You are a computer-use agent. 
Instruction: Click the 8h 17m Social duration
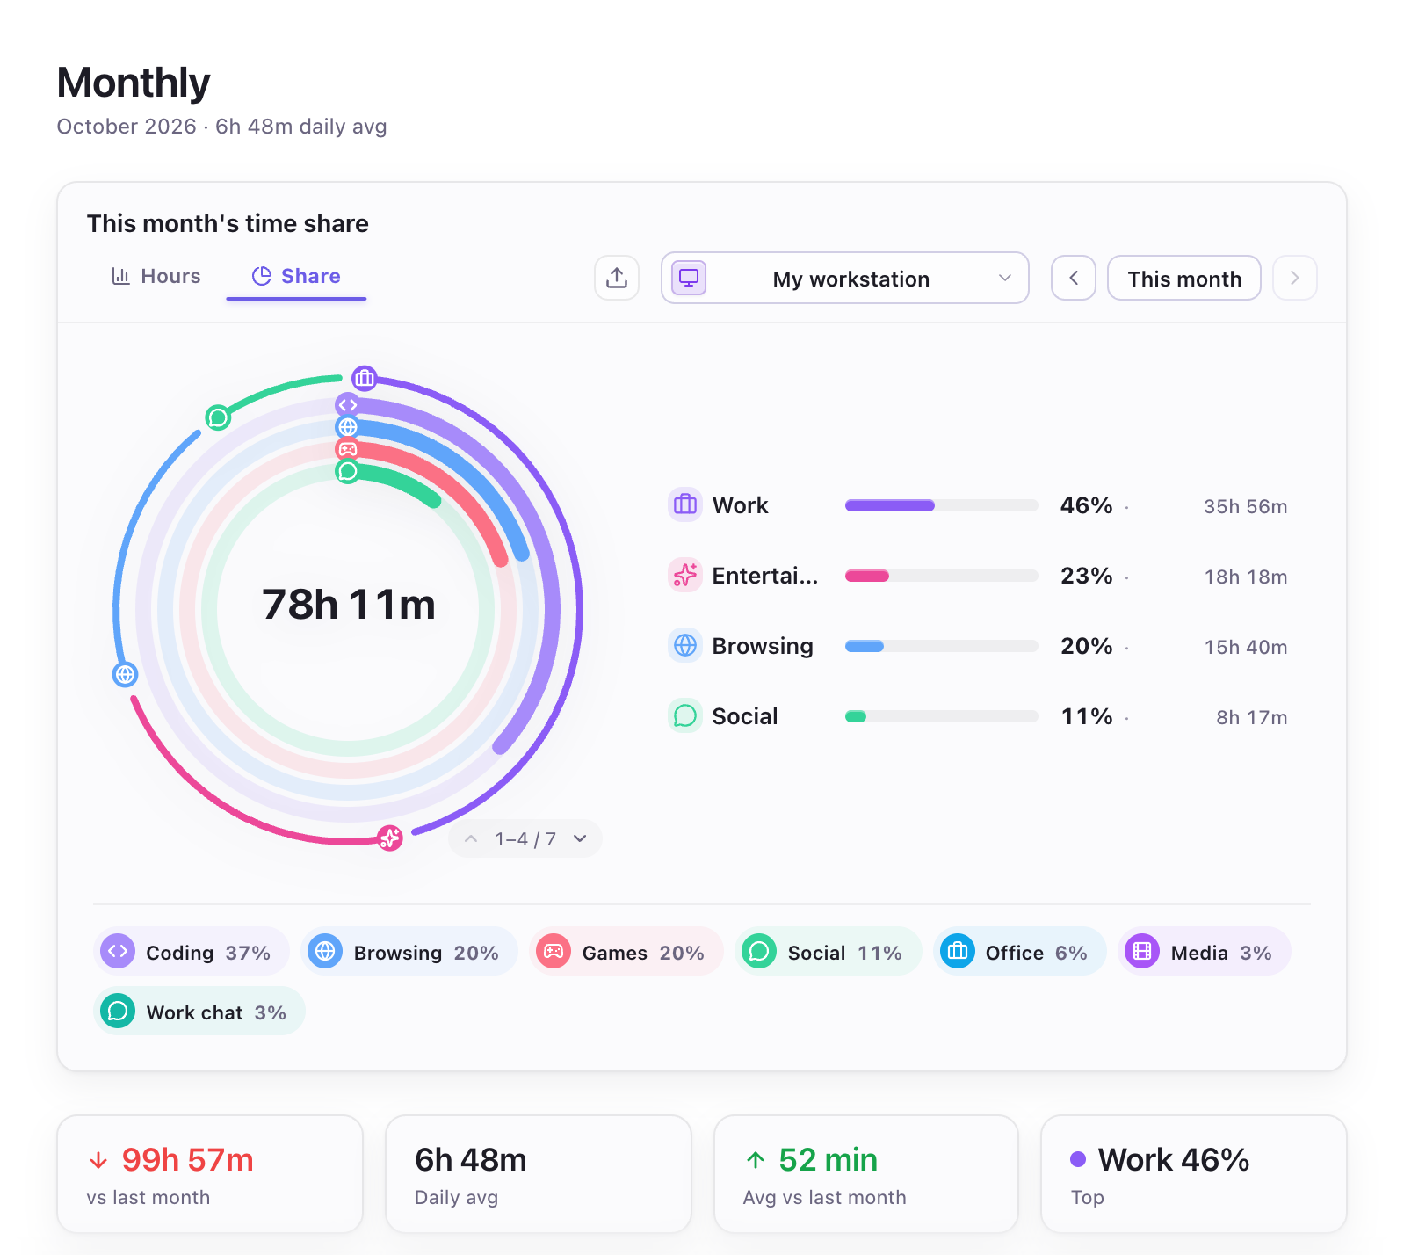[1251, 717]
